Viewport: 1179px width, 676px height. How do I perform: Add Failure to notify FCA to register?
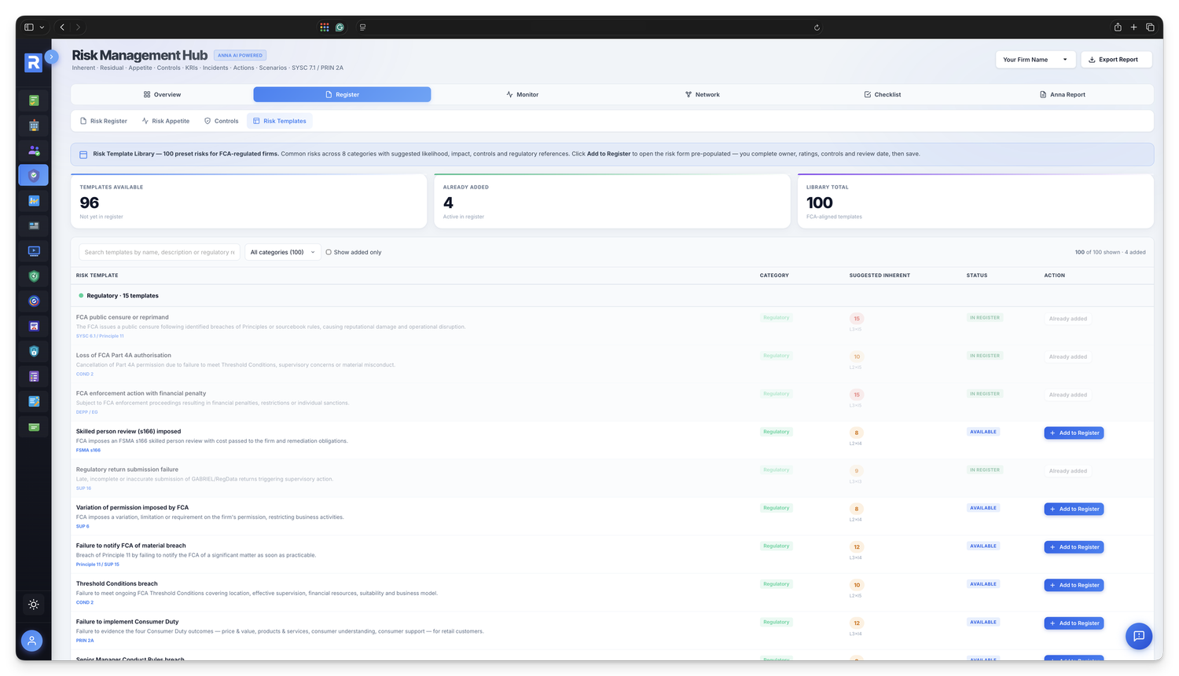click(1074, 547)
